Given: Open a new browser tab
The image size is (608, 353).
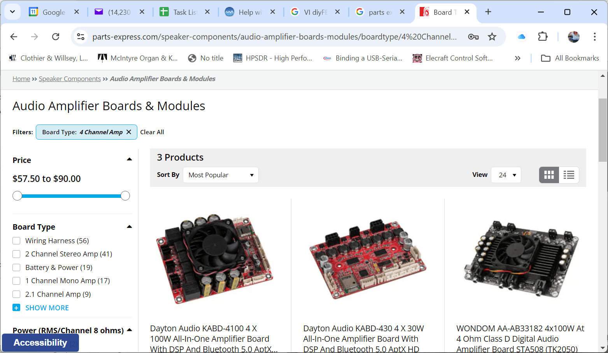Looking at the screenshot, I should (488, 12).
